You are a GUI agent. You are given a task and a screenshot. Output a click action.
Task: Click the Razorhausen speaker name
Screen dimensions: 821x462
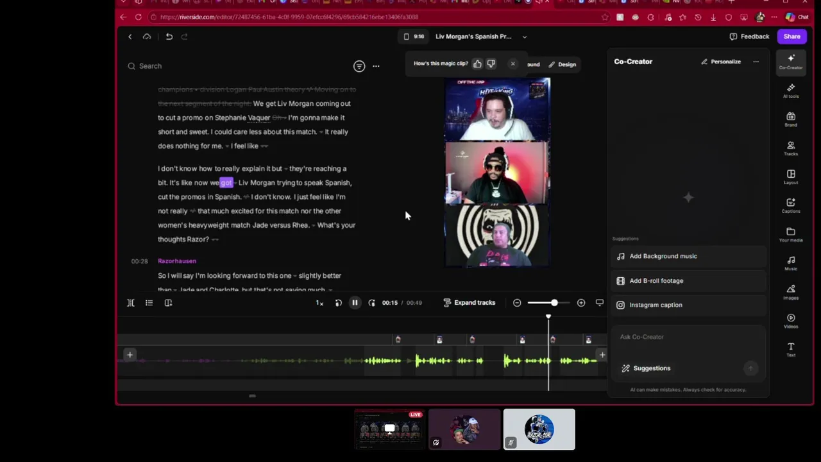coord(177,261)
